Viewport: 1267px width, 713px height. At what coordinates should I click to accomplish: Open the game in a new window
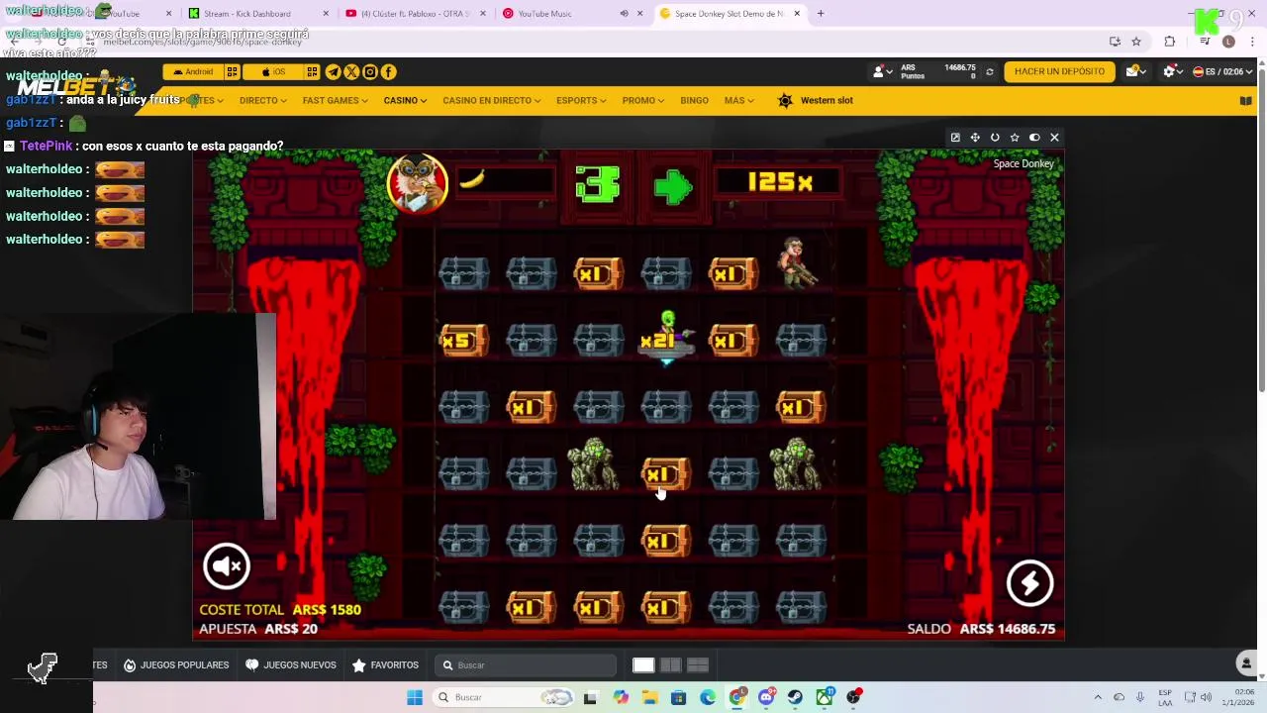point(955,138)
